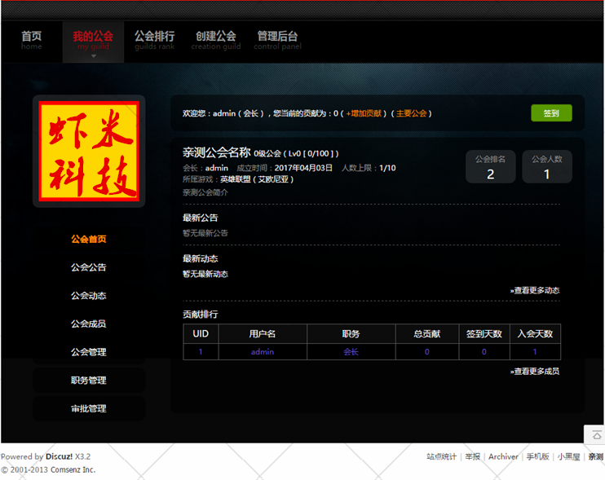
Task: Click the 查看更多动态 link
Action: click(x=535, y=290)
